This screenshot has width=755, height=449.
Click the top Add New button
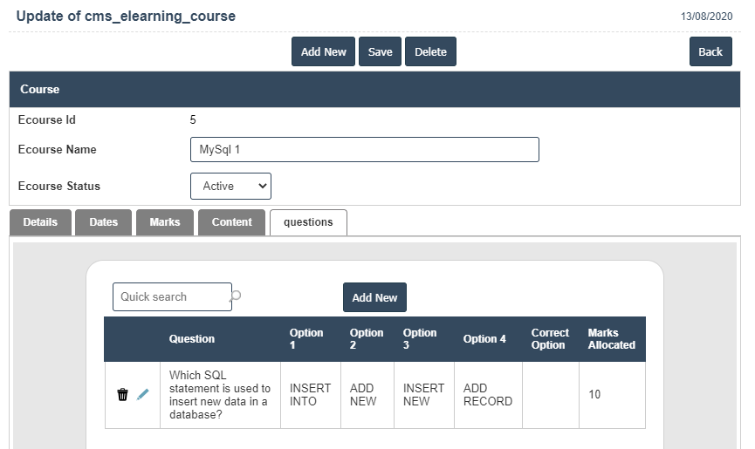323,51
